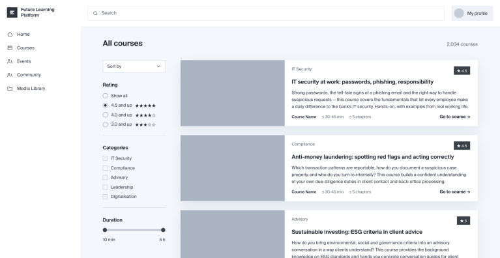Click the Events people icon
Screen dimensions: 500x258
[x=10, y=61]
